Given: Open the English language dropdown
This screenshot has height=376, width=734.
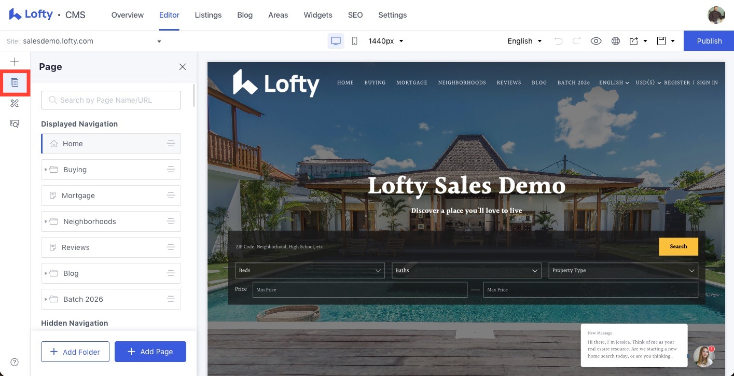Looking at the screenshot, I should (x=524, y=41).
